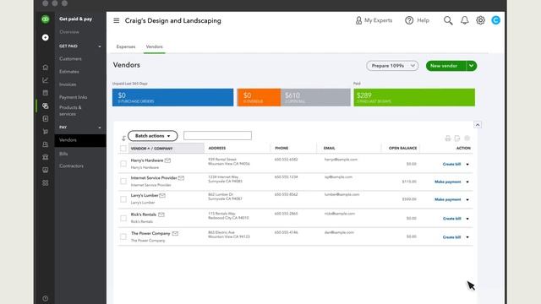Check the Larry's Lumber row checkbox

point(123,199)
